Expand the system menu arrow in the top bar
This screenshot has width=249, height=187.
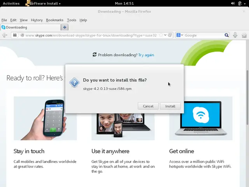[x=245, y=4]
